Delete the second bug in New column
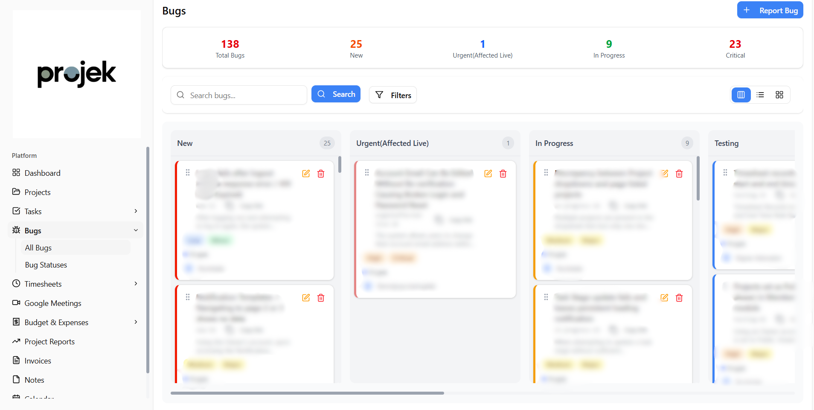The height and width of the screenshot is (410, 814). coord(321,298)
